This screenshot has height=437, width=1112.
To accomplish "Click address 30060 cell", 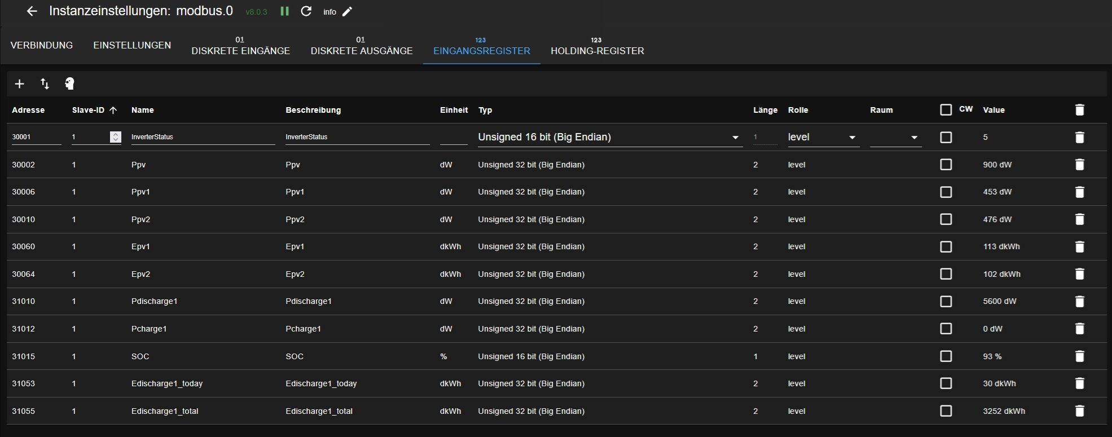I will click(24, 246).
